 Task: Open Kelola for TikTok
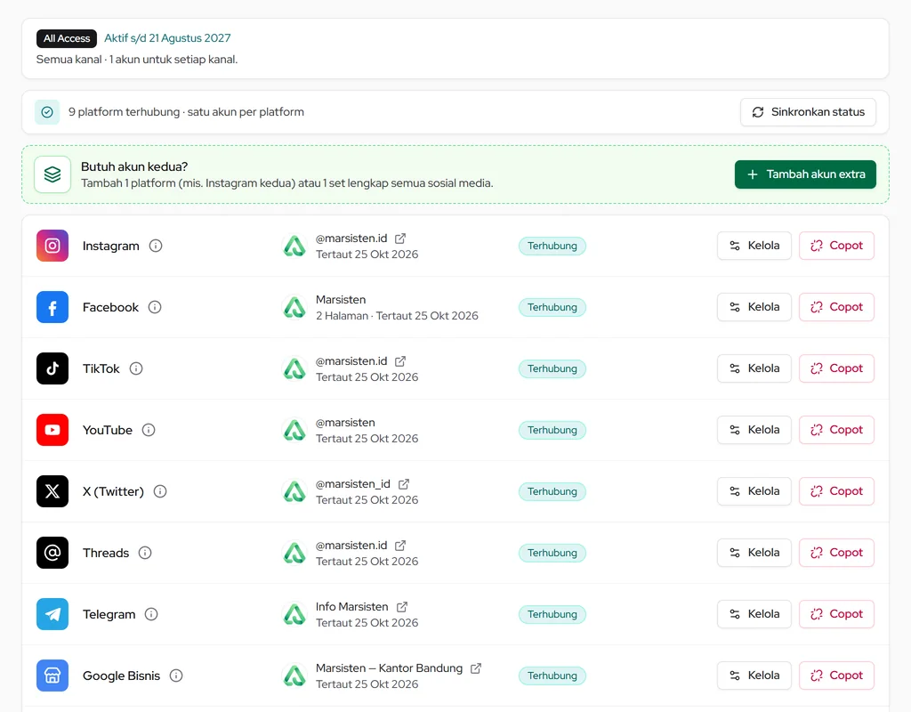pos(754,368)
